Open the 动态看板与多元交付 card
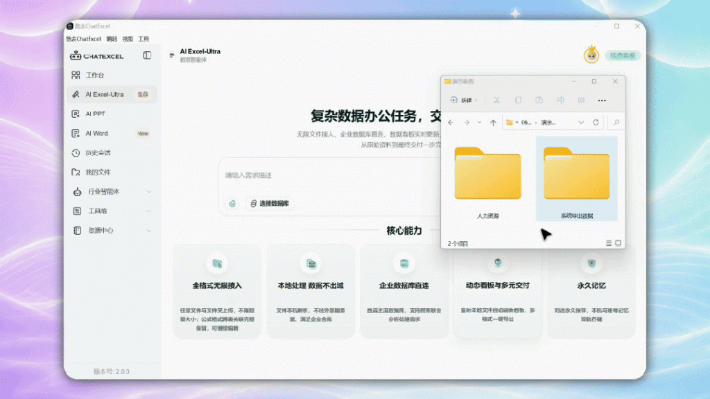This screenshot has width=710, height=399. tap(498, 292)
